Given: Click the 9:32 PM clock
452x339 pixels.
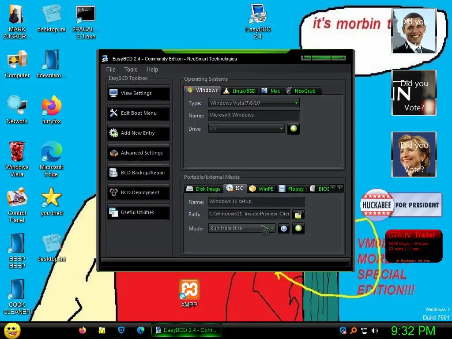Looking at the screenshot, I should tap(413, 331).
